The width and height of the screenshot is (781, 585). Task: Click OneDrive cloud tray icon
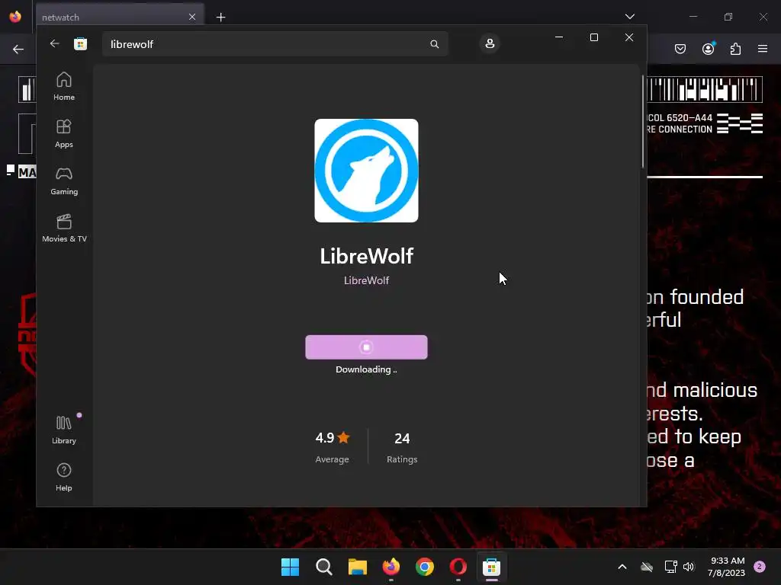point(647,567)
